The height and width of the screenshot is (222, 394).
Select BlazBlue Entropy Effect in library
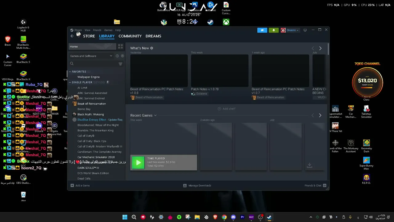click(100, 120)
